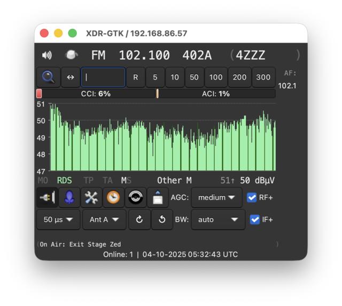Click the FM band label
The height and width of the screenshot is (306, 342).
click(98, 55)
